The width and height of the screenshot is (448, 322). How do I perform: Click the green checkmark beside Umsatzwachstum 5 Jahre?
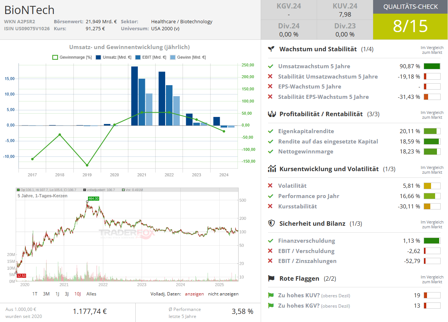pyautogui.click(x=271, y=66)
